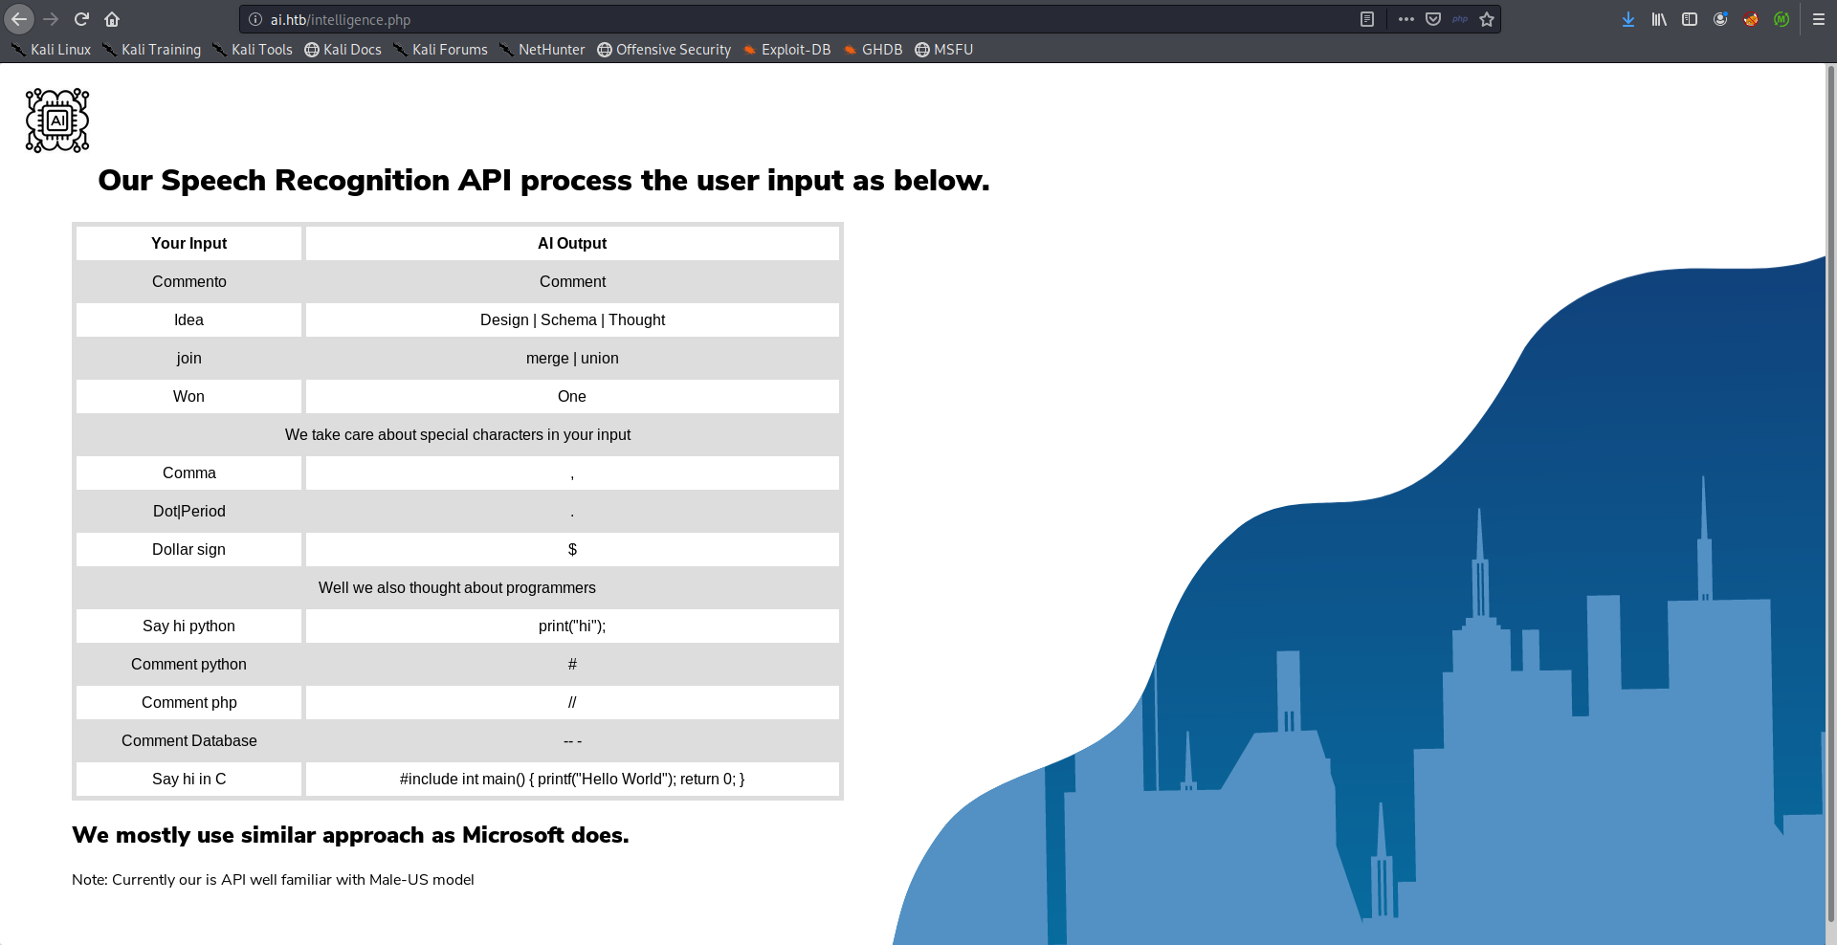This screenshot has width=1837, height=945.
Task: Show site information for ai.htb
Action: [x=255, y=19]
